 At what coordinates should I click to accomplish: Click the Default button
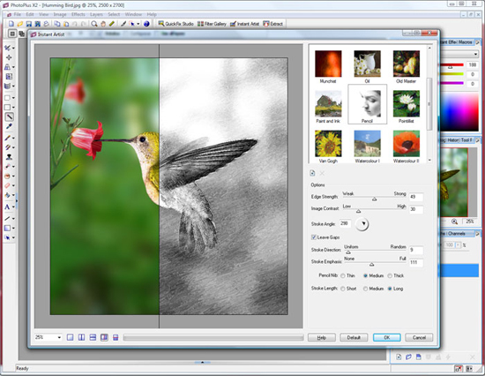point(354,337)
